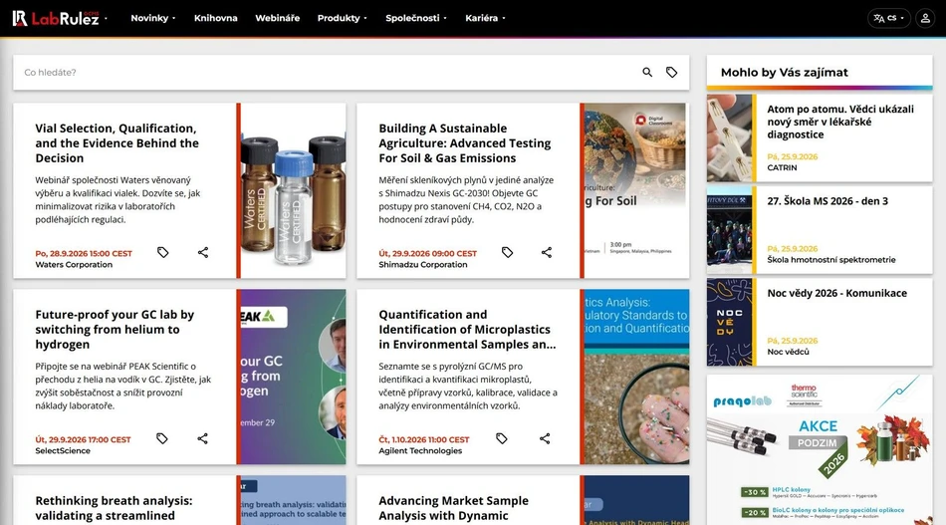Click the Rethinking breath analysis thumbnail
Image resolution: width=946 pixels, height=525 pixels.
tap(293, 500)
